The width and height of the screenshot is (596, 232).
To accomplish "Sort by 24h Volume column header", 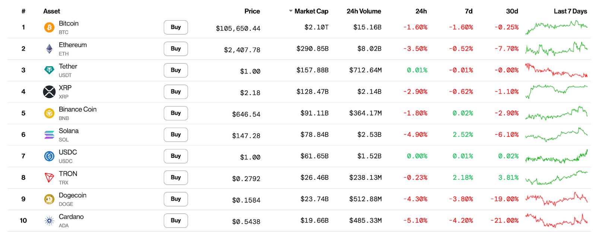I will click(364, 11).
